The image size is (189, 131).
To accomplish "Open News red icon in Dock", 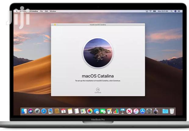I will (129, 111).
